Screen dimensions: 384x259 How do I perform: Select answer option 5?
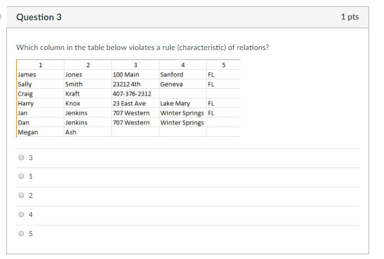point(21,233)
